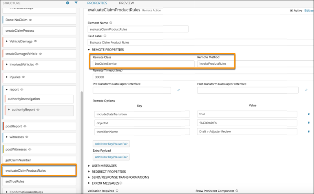Switch to the Properties tab
Screen dimensions: 314x194
coord(97,3)
